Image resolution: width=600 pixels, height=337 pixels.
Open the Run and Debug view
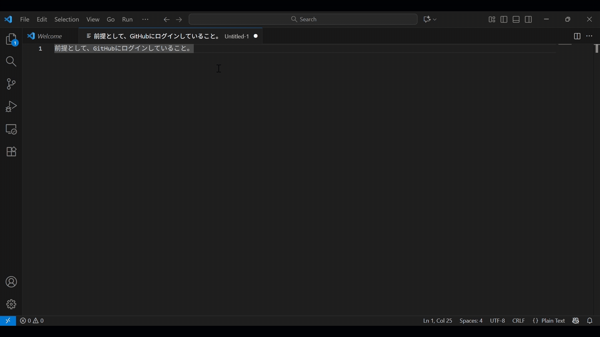[x=11, y=106]
